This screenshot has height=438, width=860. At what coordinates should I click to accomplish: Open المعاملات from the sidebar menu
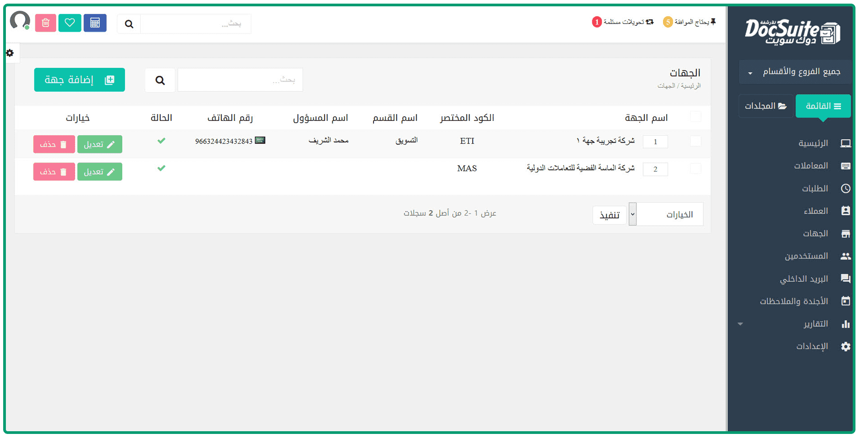point(811,166)
